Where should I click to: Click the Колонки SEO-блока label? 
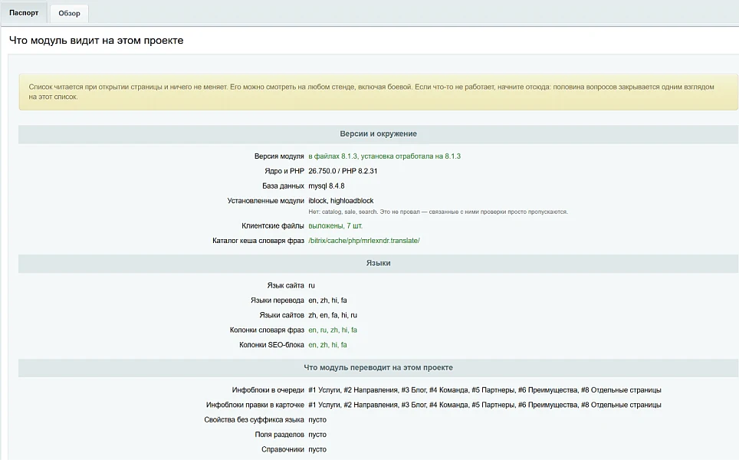pyautogui.click(x=271, y=345)
